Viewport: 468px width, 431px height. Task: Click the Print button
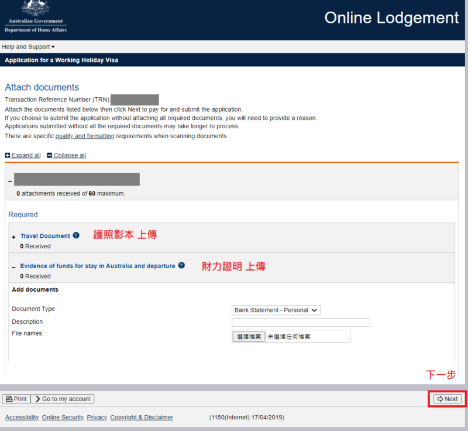point(16,399)
